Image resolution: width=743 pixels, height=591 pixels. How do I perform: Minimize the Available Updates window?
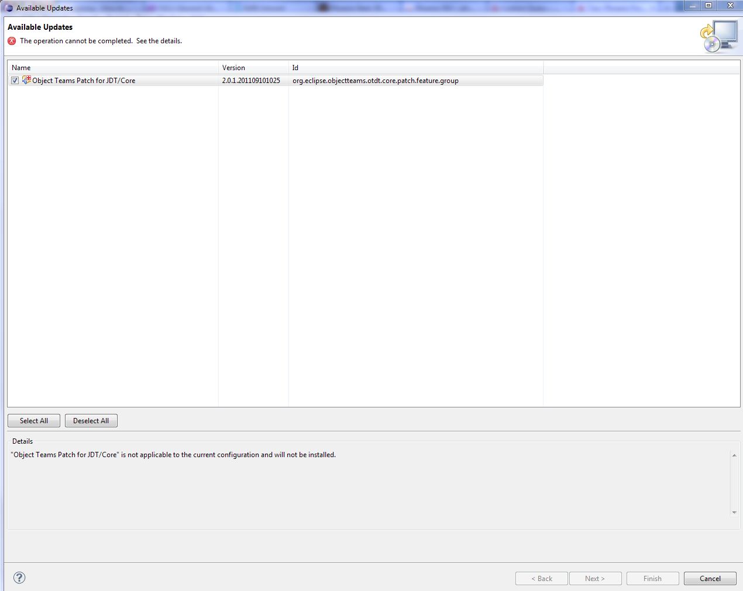693,6
